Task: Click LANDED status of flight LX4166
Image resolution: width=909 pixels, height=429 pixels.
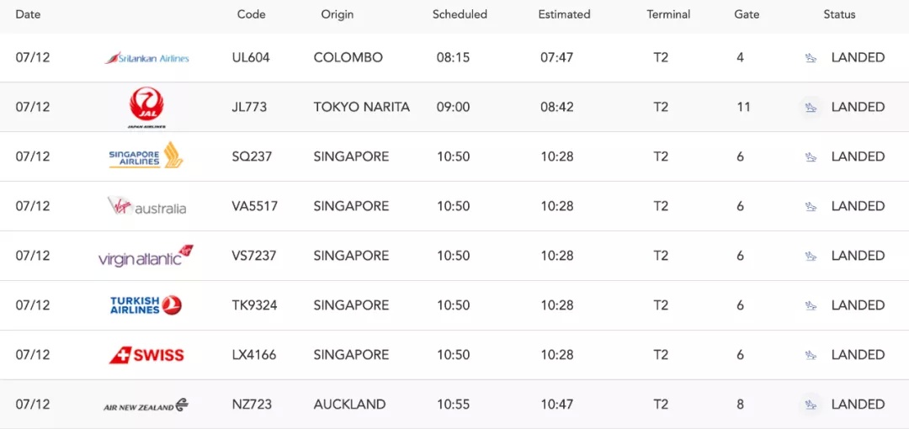Action: [x=858, y=355]
